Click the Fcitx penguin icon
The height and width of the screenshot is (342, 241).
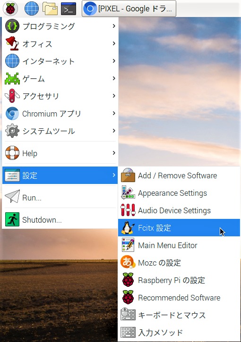tap(128, 227)
